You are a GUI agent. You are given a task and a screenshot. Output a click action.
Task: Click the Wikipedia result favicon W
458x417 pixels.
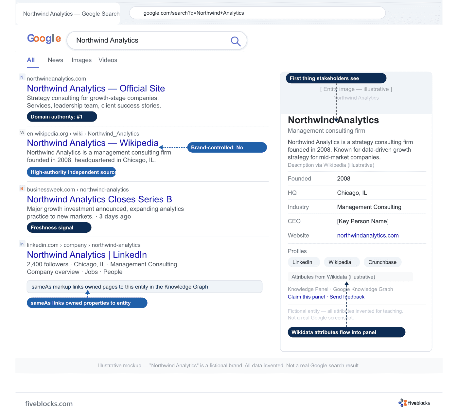(22, 133)
